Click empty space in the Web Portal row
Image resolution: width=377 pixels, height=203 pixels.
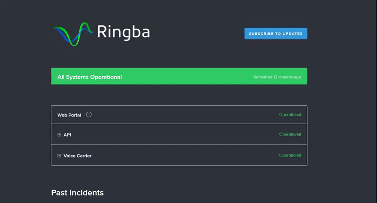(x=184, y=115)
